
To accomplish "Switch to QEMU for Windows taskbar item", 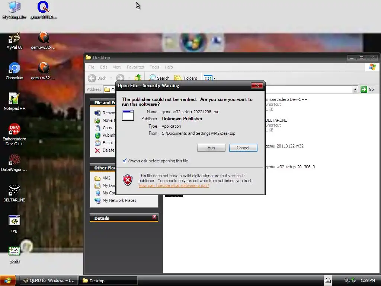I will [49, 281].
